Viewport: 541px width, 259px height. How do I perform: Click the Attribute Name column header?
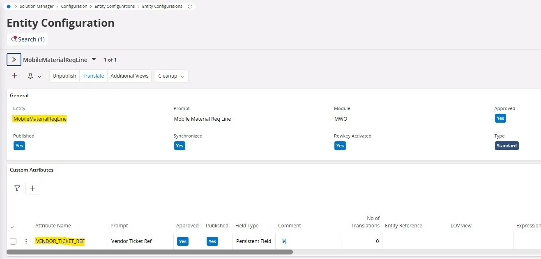coord(53,226)
